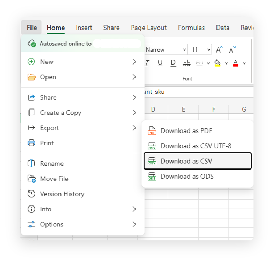This screenshot has height=264, width=274.
Task: Click the Autosaved online cloud icon
Action: click(x=32, y=43)
